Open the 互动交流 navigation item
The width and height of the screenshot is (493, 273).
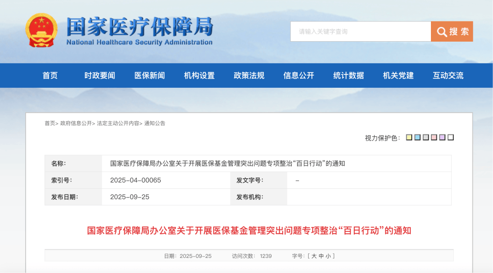448,75
